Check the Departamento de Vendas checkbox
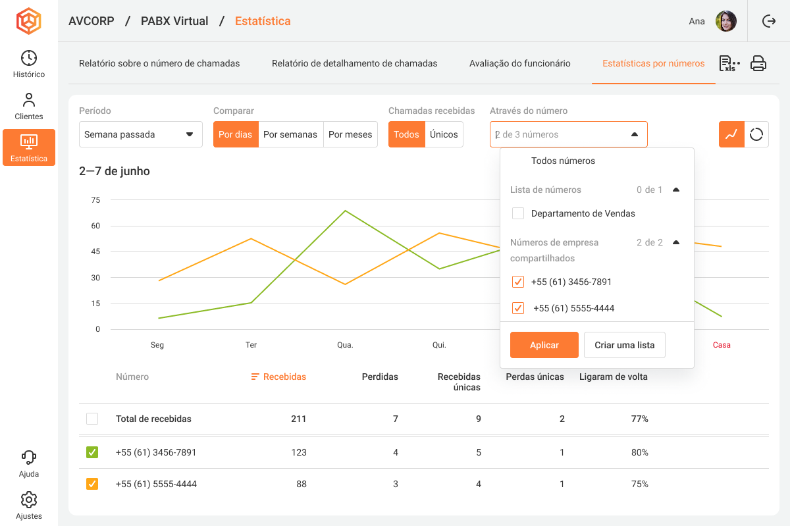The width and height of the screenshot is (790, 526). (x=518, y=213)
